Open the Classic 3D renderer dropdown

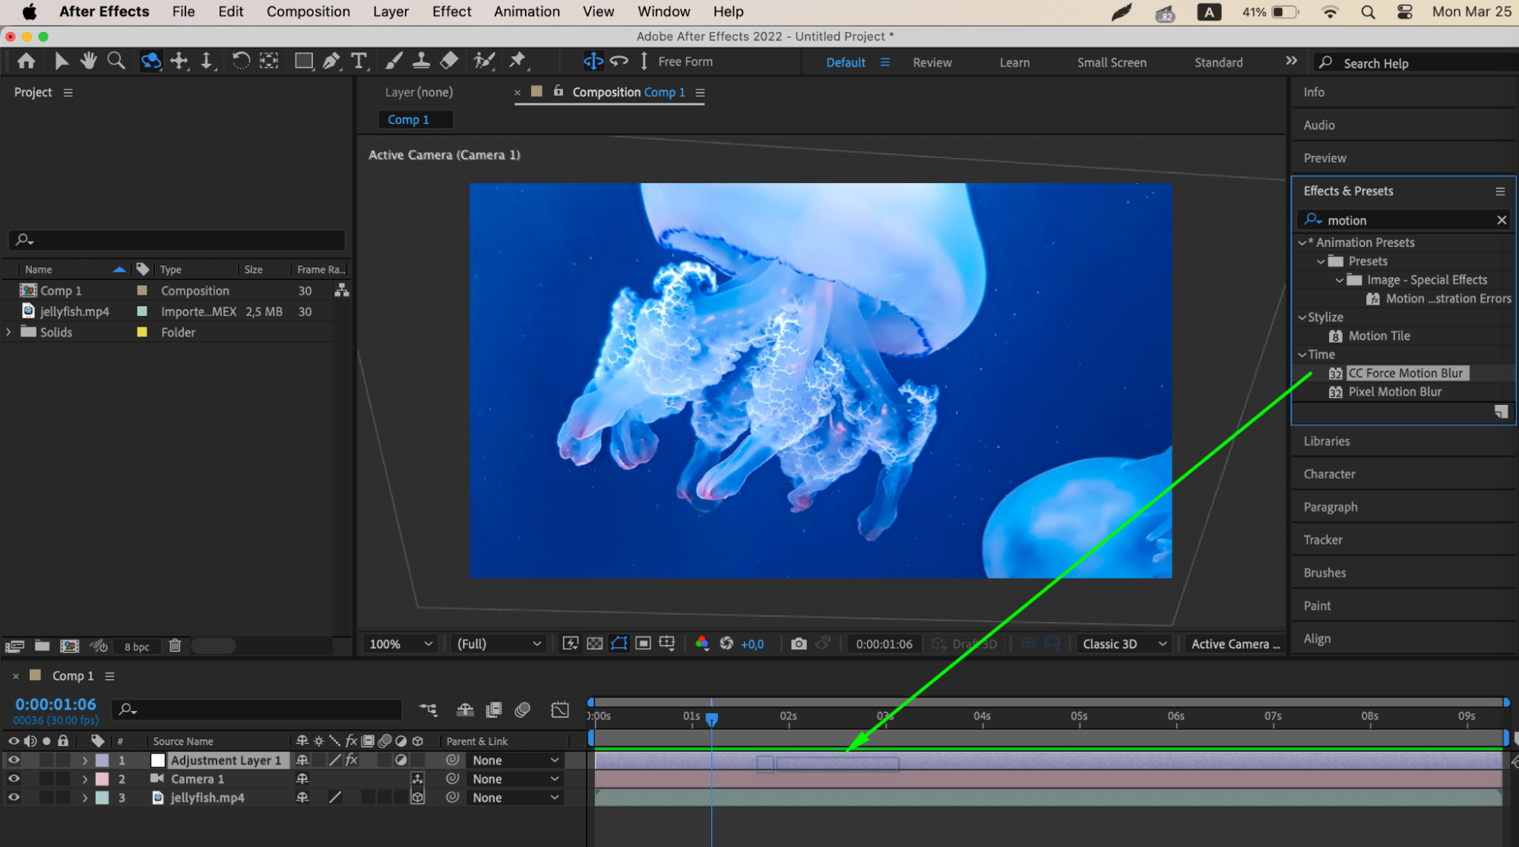[1123, 643]
